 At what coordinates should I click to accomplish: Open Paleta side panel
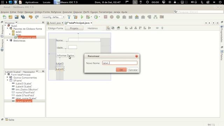click(222, 55)
